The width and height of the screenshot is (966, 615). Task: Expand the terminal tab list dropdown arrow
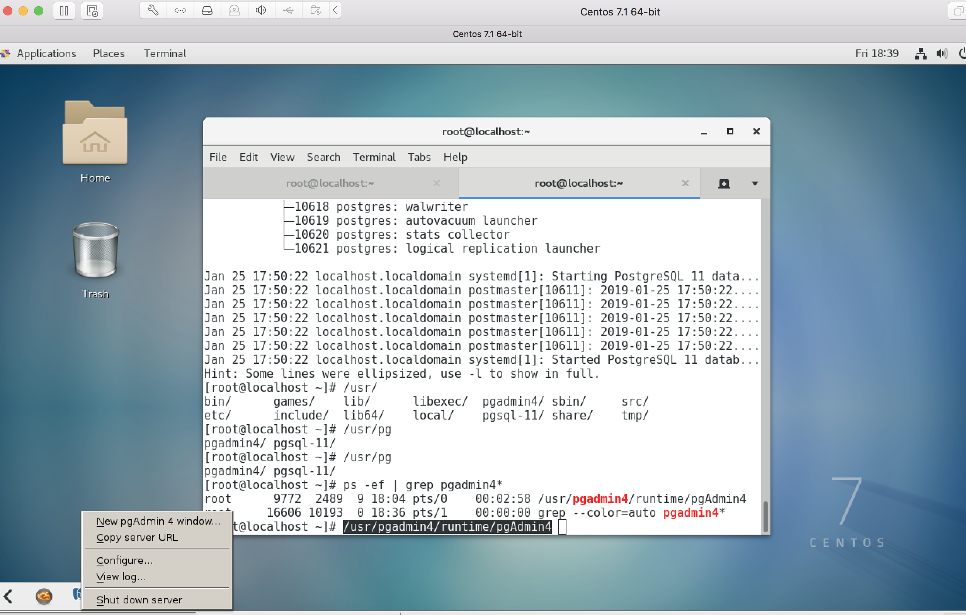755,184
